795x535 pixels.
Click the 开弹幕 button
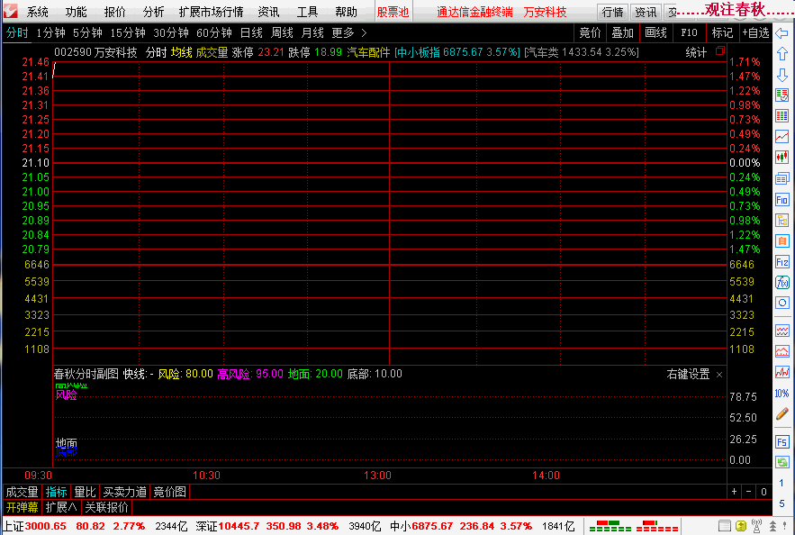click(23, 507)
